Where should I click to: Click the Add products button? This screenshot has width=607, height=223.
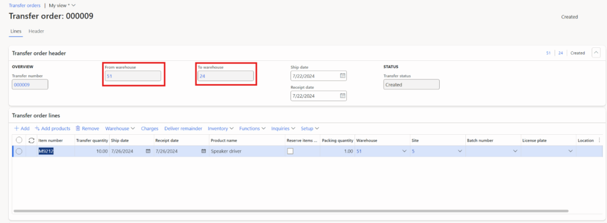[x=52, y=128]
